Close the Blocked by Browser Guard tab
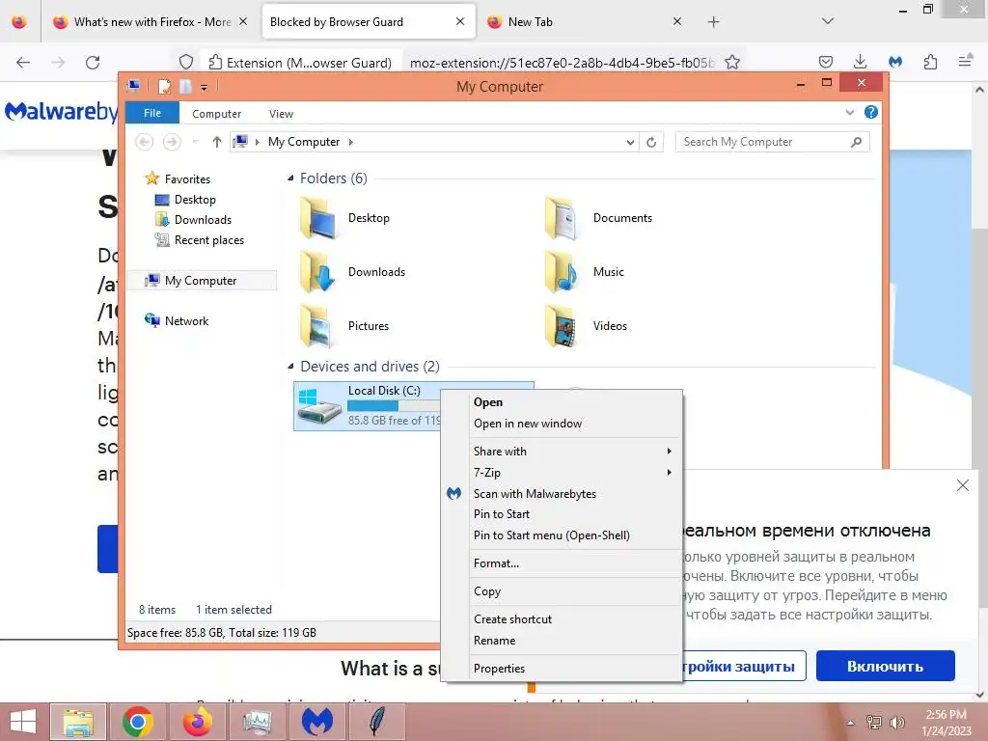 (x=460, y=21)
